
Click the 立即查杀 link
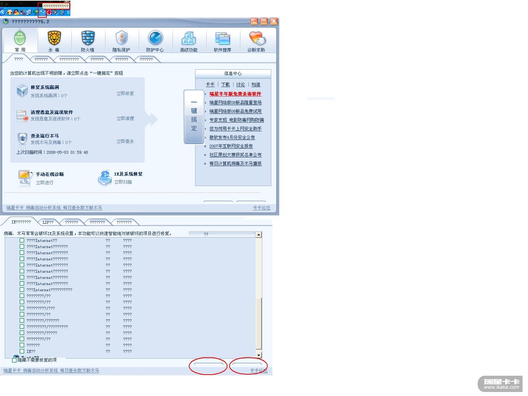click(x=125, y=141)
